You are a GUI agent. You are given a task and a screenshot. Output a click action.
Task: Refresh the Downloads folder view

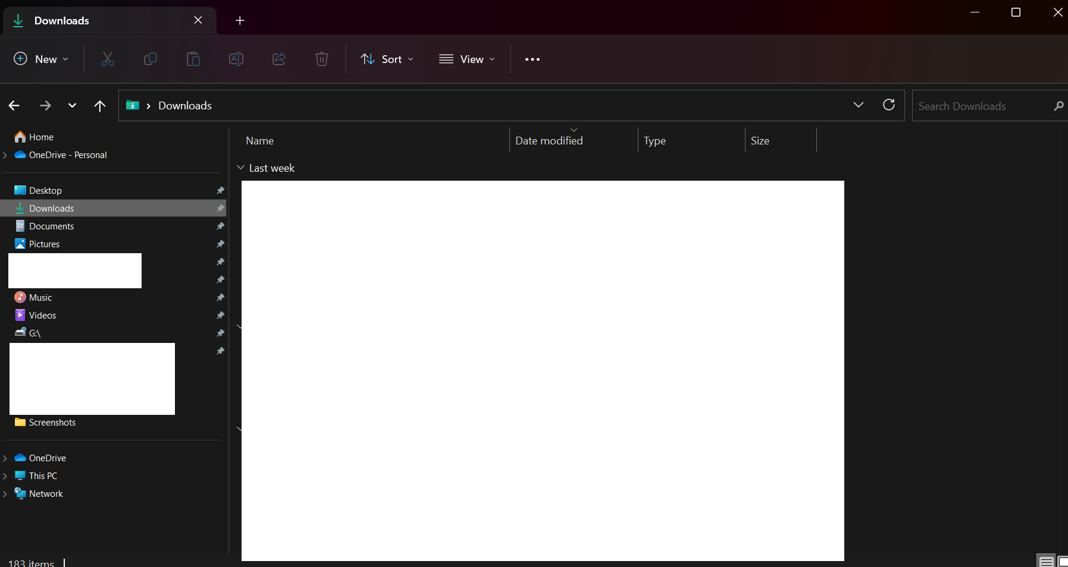889,105
